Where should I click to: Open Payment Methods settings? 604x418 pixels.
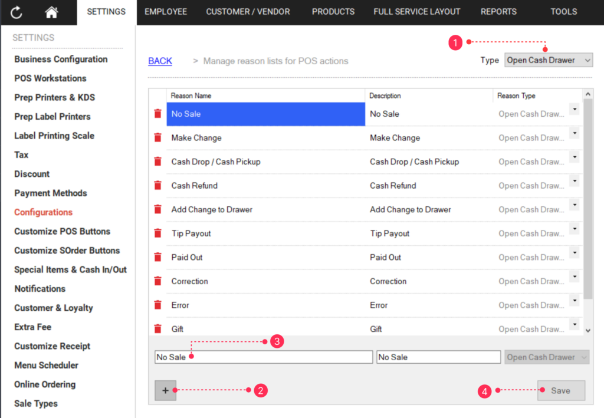(x=51, y=193)
